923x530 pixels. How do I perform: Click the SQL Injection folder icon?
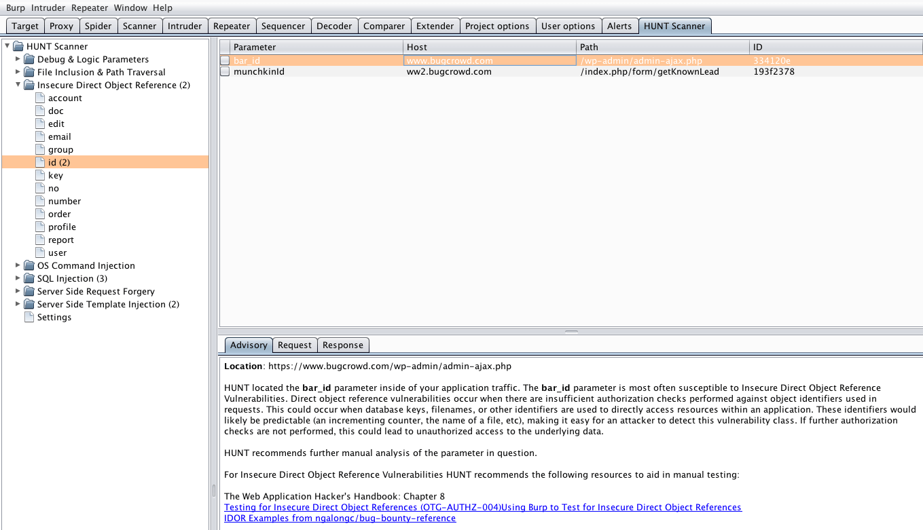(x=29, y=278)
